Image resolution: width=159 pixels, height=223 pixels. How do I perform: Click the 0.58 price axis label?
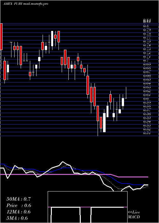pos(147,106)
